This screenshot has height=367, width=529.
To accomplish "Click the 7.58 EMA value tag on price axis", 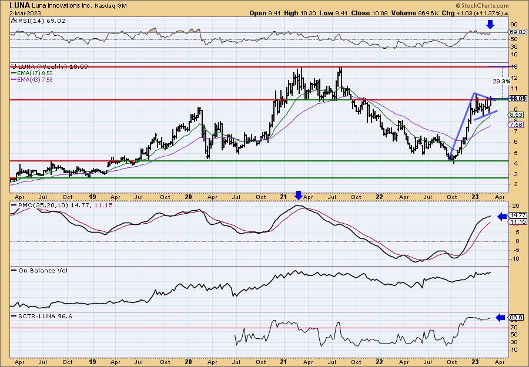I will [x=517, y=125].
